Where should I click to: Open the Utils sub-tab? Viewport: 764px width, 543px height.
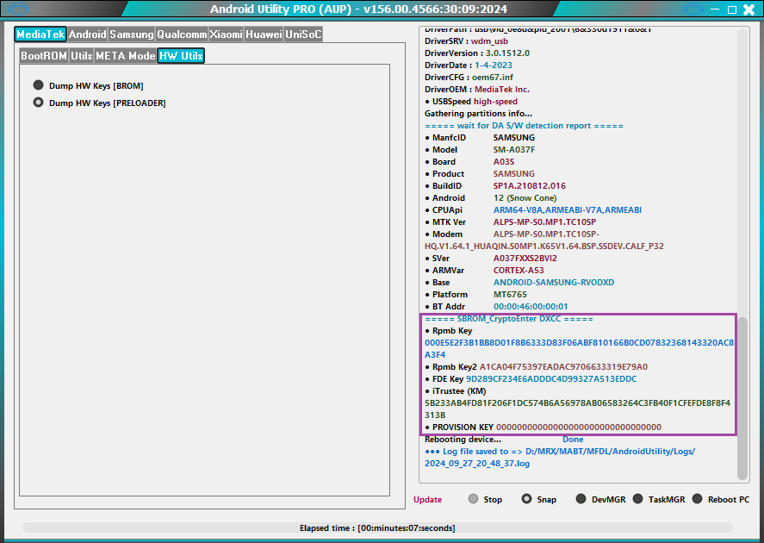[x=82, y=56]
